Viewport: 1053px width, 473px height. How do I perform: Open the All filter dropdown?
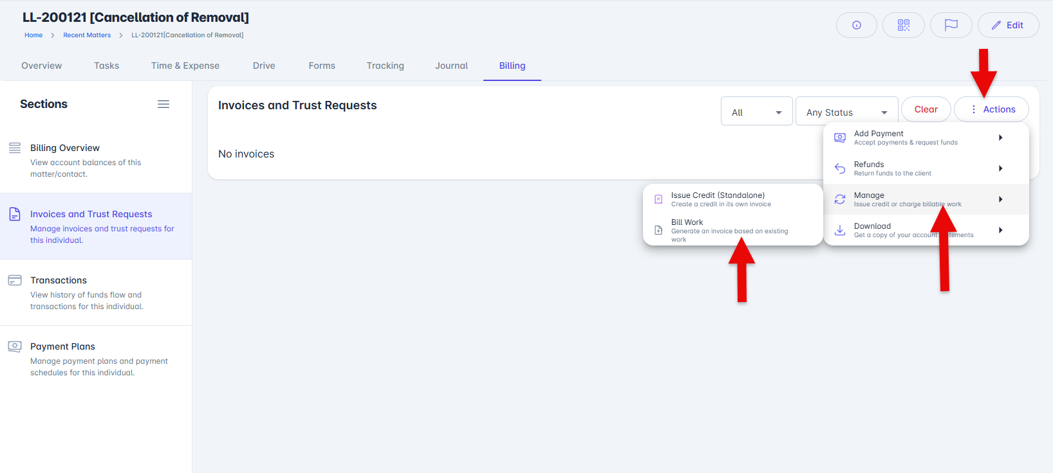(x=757, y=111)
